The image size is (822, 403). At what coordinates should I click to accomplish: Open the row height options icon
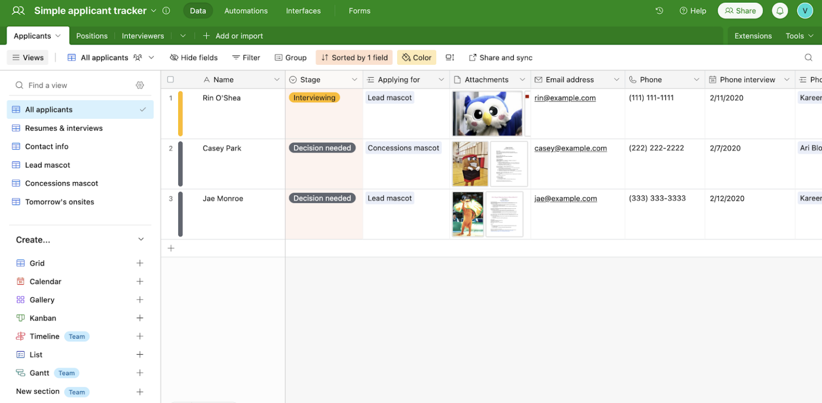[x=450, y=57]
